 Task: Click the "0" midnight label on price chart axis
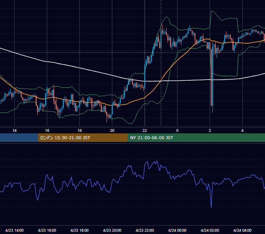pyautogui.click(x=177, y=131)
